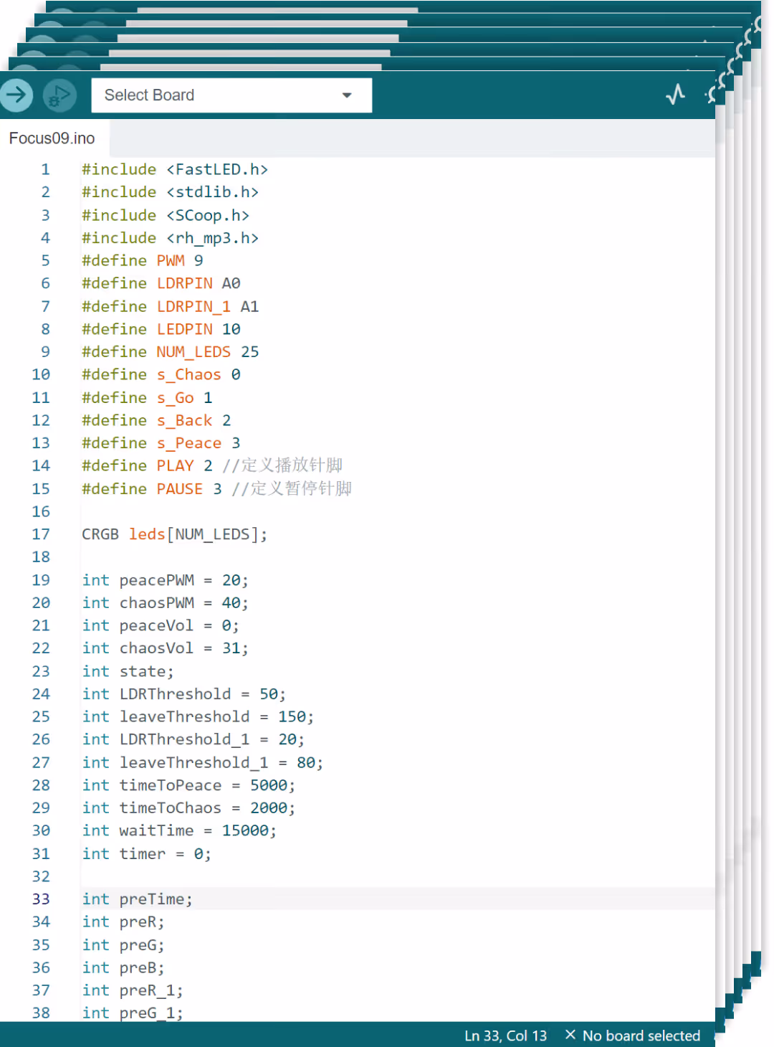This screenshot has width=774, height=1047.
Task: Click the Ln 33, Col 13 indicator
Action: (x=505, y=1035)
